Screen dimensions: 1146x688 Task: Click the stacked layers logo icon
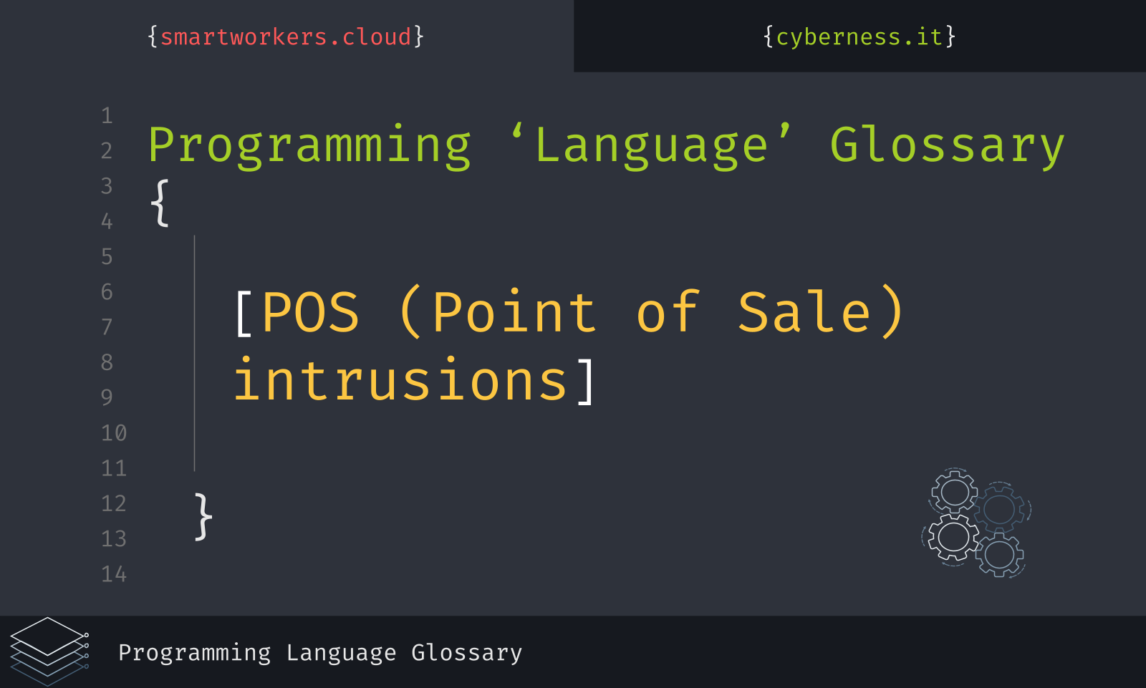coord(49,651)
